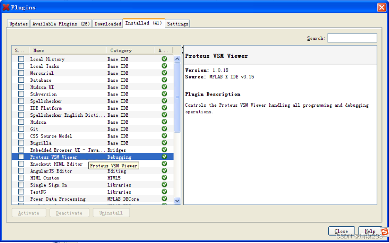The width and height of the screenshot is (389, 243).
Task: Select the Hudson UI plugin row
Action: [93, 87]
